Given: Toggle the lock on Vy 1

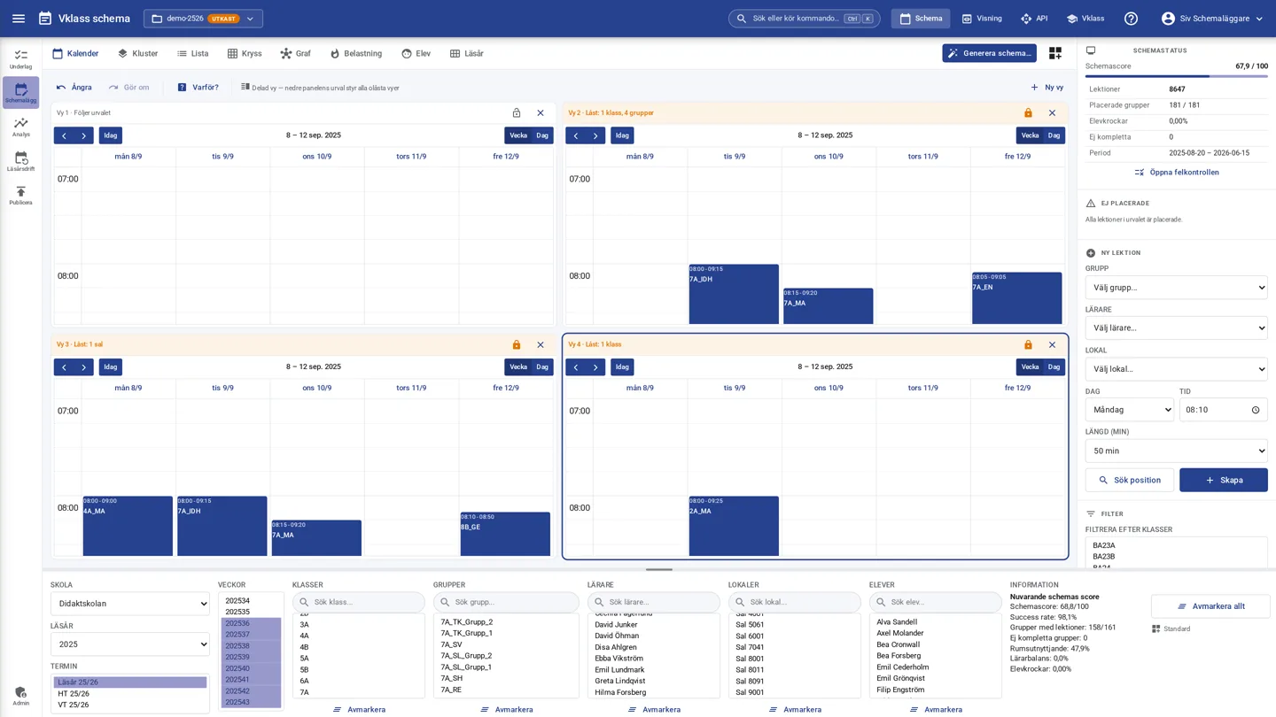Looking at the screenshot, I should pyautogui.click(x=517, y=113).
